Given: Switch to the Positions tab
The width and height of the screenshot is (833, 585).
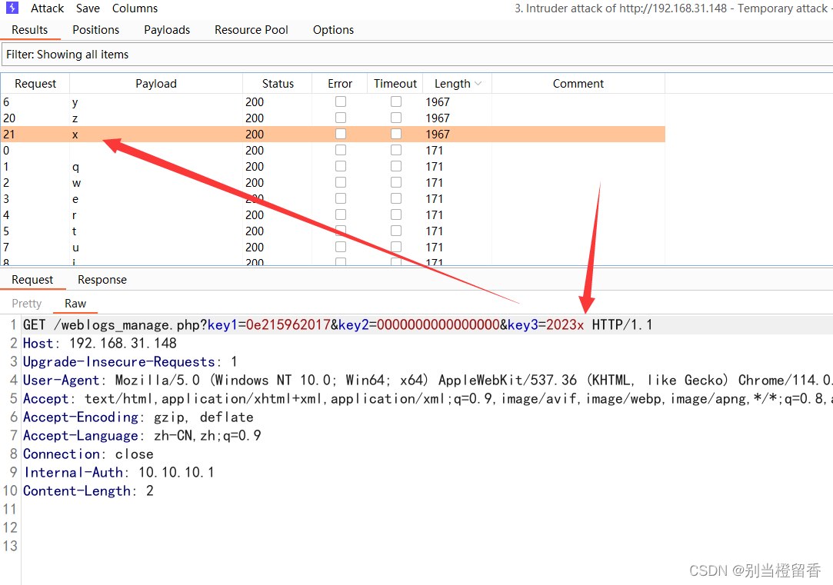Looking at the screenshot, I should click(96, 30).
